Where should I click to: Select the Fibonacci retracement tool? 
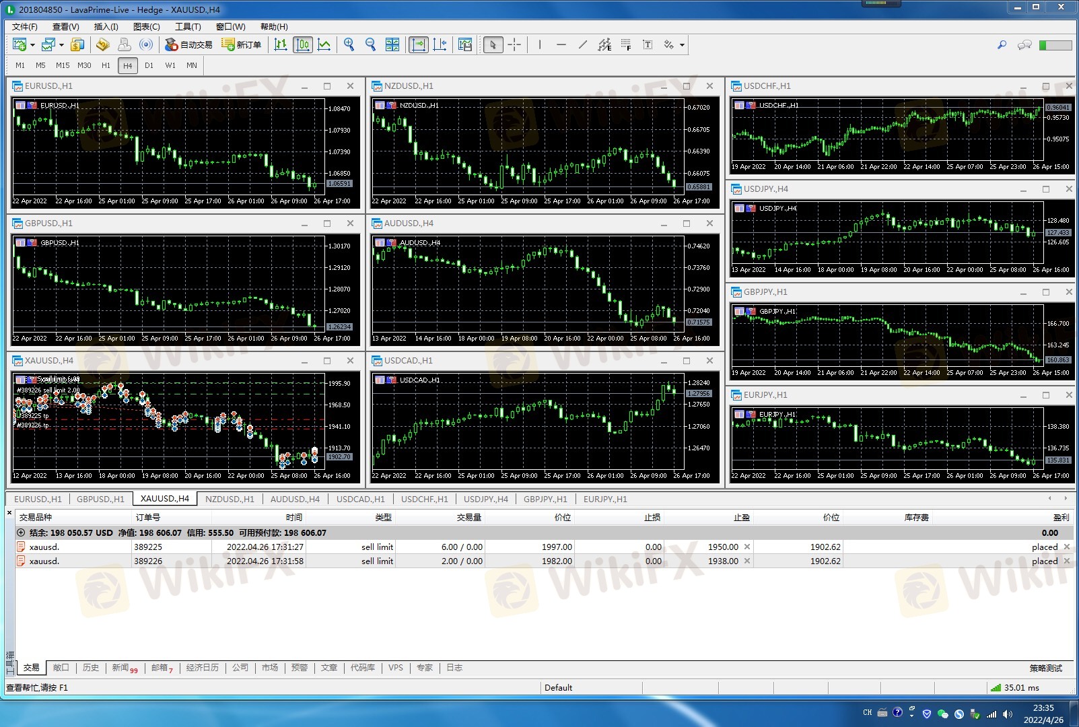tap(626, 44)
